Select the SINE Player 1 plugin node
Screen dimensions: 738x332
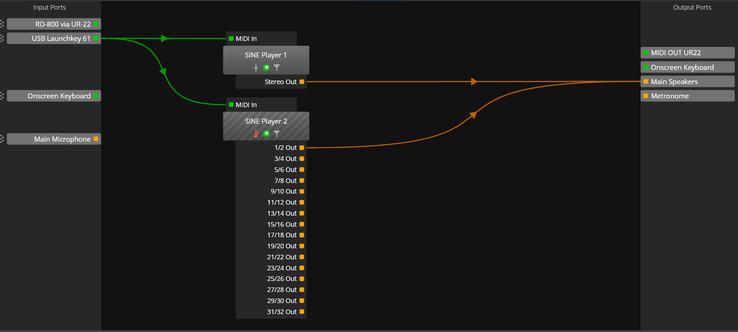point(266,60)
